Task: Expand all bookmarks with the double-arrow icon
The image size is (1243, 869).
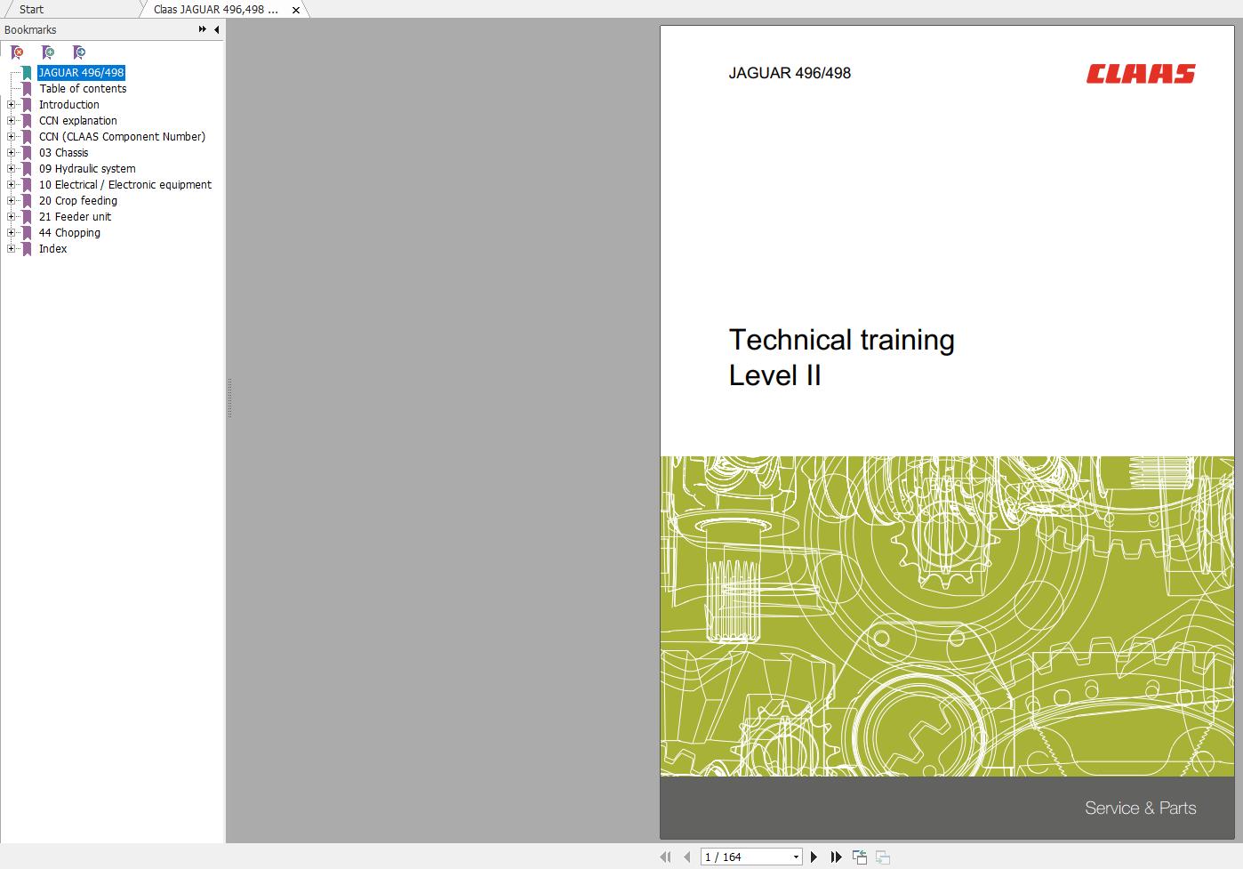Action: [x=202, y=29]
